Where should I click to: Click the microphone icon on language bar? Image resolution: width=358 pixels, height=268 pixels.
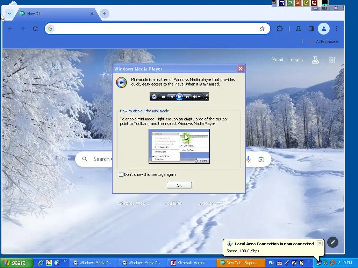tap(287, 263)
